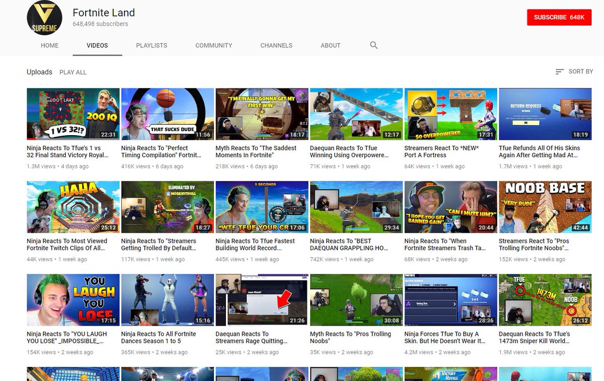Click the 42:44 duration badge

point(580,228)
